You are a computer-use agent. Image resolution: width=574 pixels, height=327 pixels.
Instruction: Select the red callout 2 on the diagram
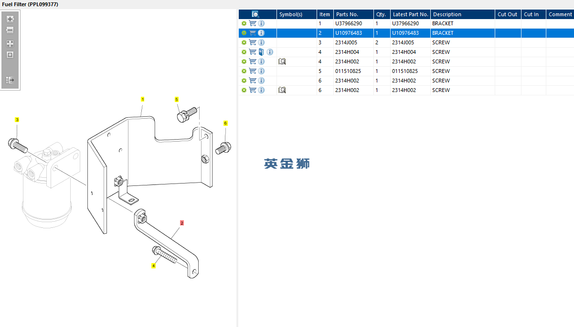click(x=182, y=223)
